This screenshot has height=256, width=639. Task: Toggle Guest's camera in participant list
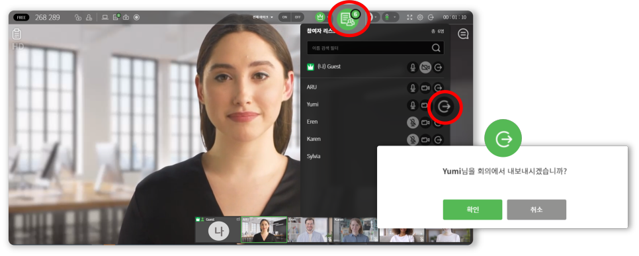(x=425, y=67)
